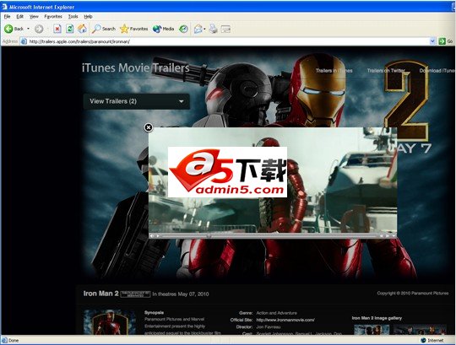Open the video player options arrow
This screenshot has height=345, width=456.
[x=394, y=236]
